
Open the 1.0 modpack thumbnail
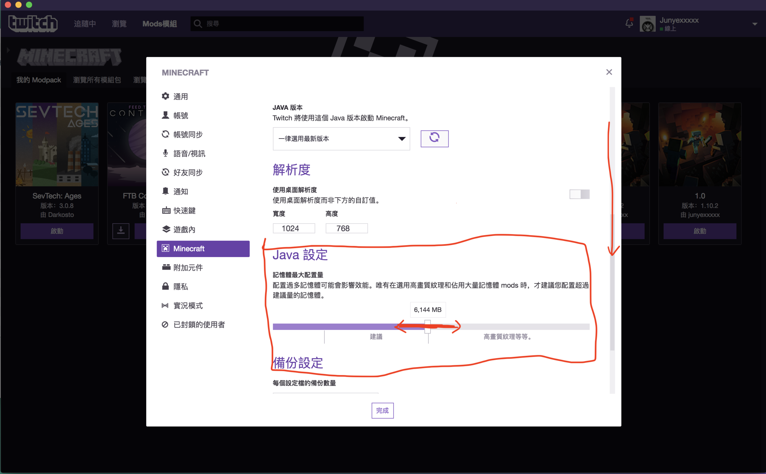pos(700,145)
